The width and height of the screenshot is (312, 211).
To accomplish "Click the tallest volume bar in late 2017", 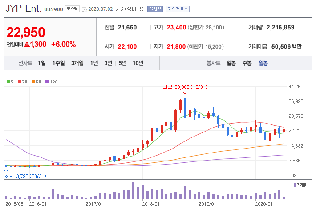I will 134,190.
